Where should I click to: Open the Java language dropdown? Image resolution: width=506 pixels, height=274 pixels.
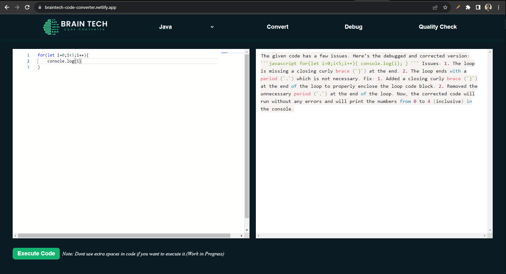pyautogui.click(x=187, y=27)
